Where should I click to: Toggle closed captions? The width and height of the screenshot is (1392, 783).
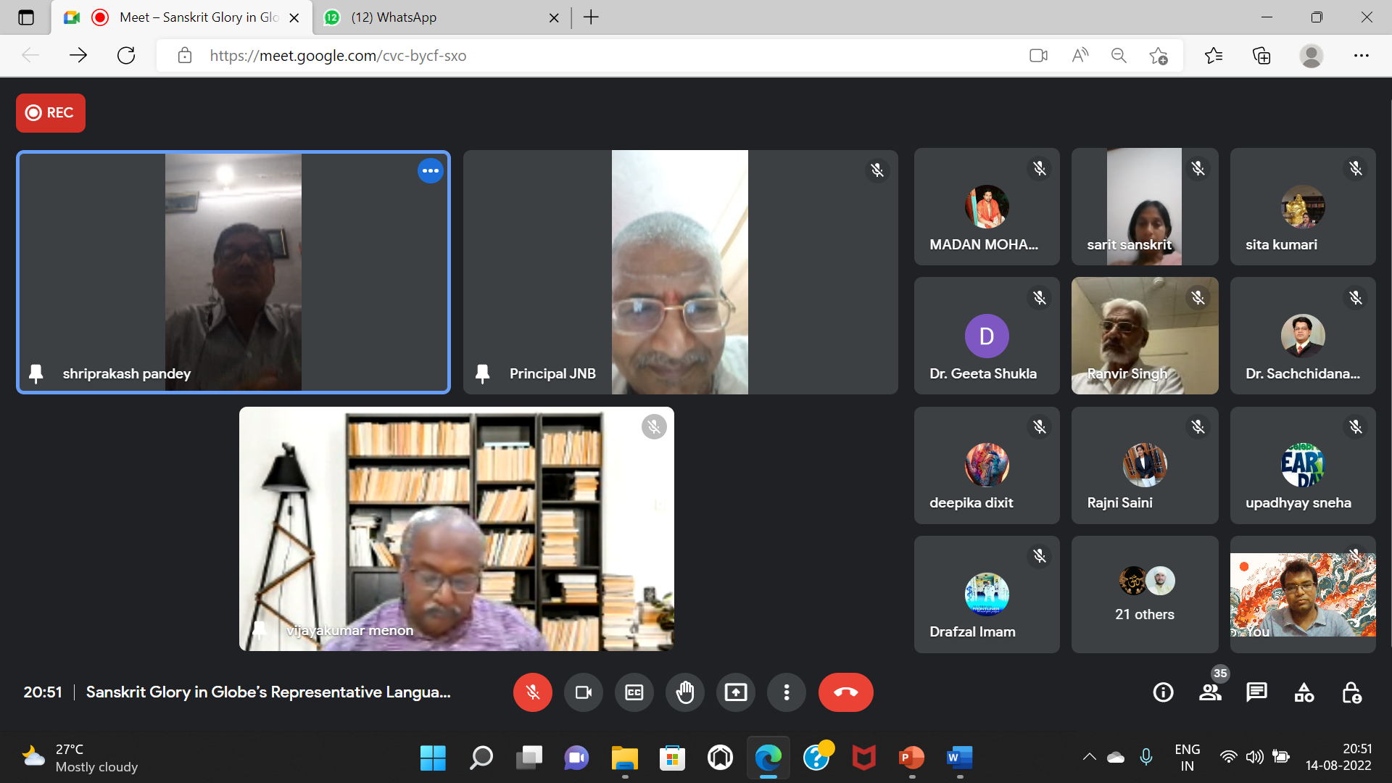pos(634,692)
